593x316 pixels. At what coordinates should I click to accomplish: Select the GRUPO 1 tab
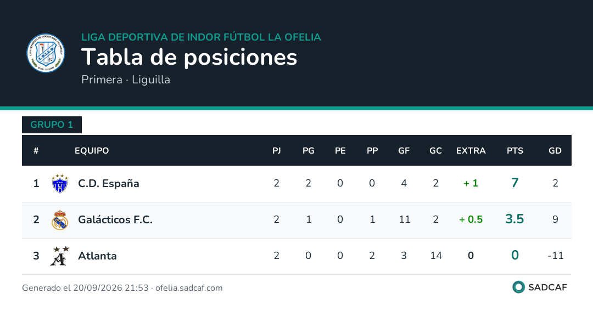tap(52, 125)
